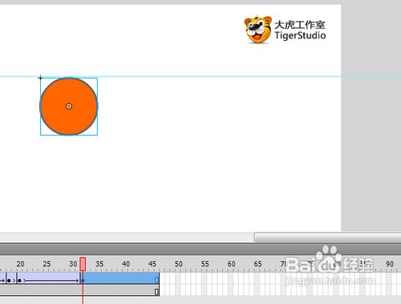Select the end frame of the top layer
The height and width of the screenshot is (304, 401).
click(156, 280)
